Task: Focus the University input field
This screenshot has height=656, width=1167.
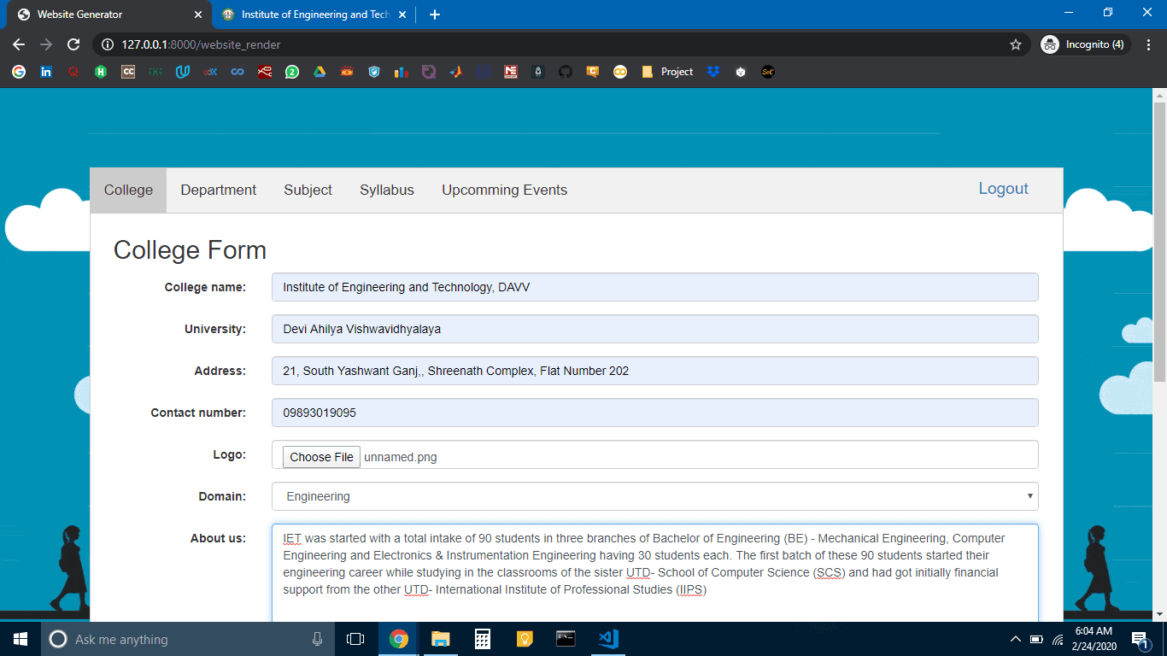Action: point(655,329)
